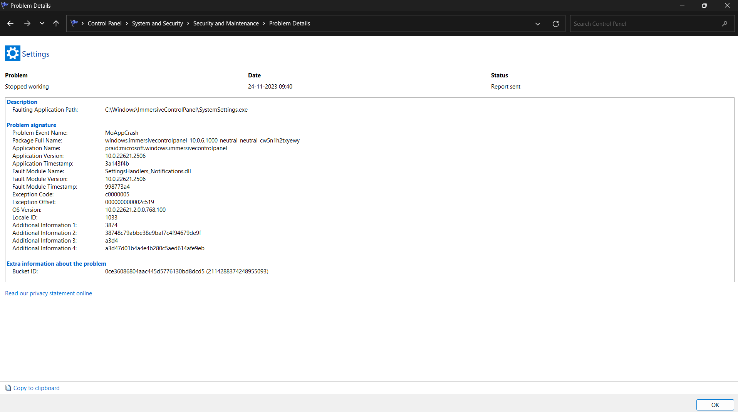The height and width of the screenshot is (412, 738).
Task: Close the Problem Details window
Action: [x=727, y=5]
